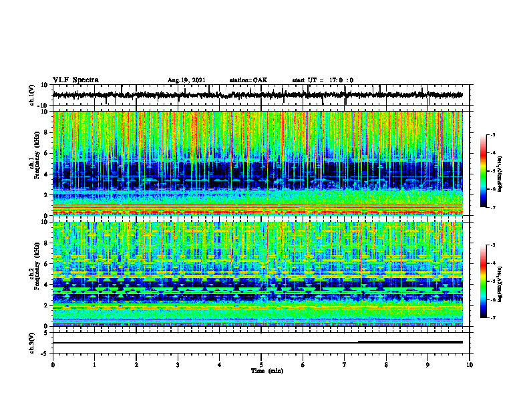Viewport: 529px width, 409px height.
Task: Click the thick step segment of the ch.3 trace
Action: pos(410,342)
